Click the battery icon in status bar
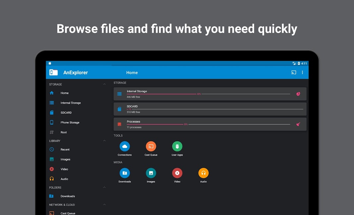 click(299, 63)
